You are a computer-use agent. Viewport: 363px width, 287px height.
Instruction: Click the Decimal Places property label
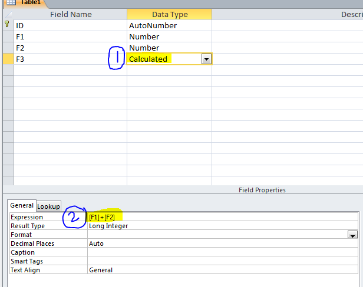(x=32, y=243)
